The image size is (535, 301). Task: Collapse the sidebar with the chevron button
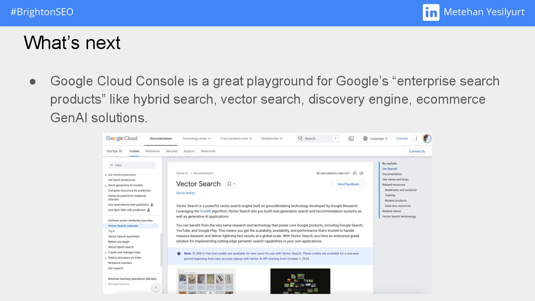pyautogui.click(x=156, y=287)
